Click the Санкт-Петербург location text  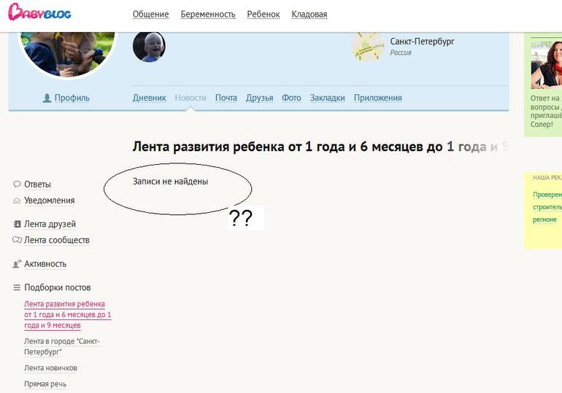tap(422, 42)
